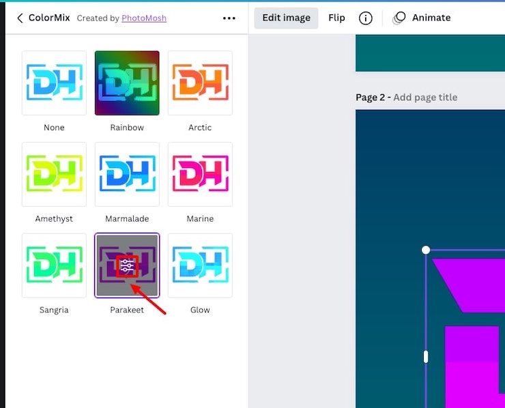Click the Add page title field
505x408 pixels.
click(425, 98)
